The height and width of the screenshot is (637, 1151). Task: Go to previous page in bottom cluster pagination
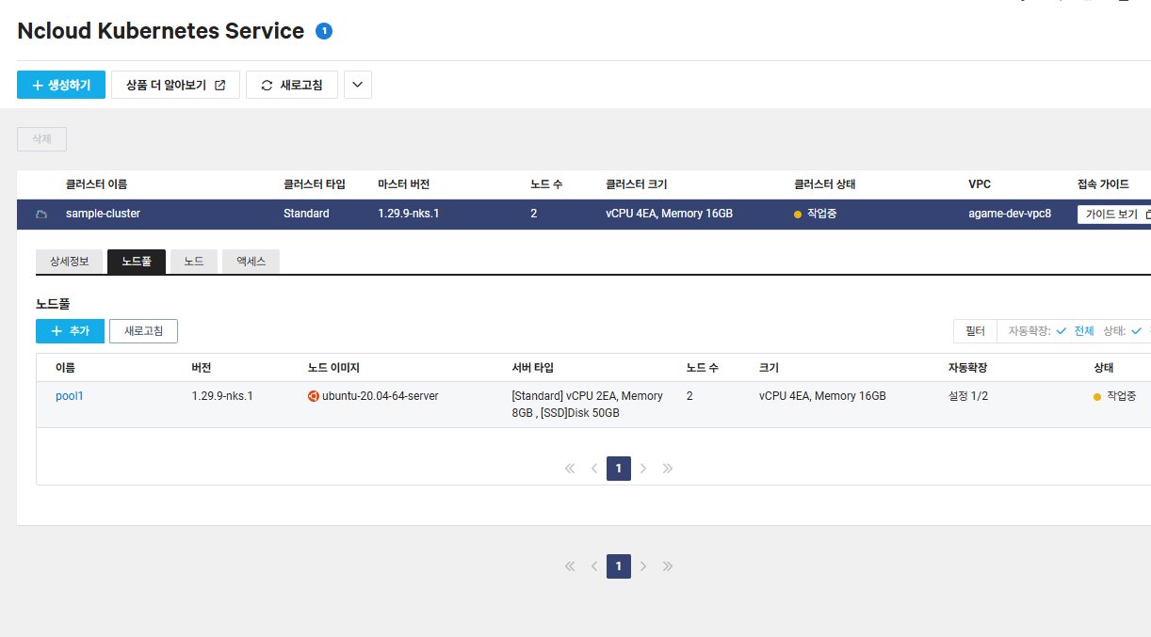(x=594, y=566)
